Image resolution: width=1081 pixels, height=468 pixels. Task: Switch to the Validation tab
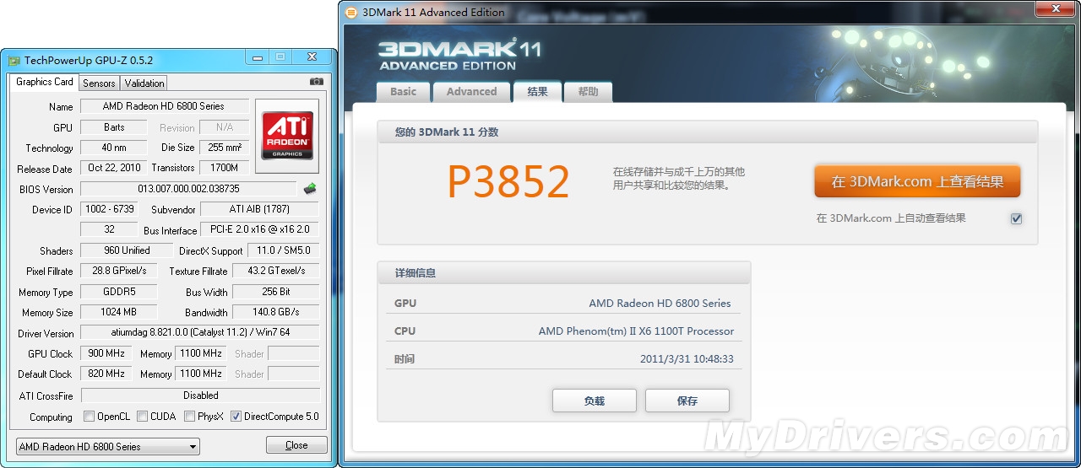click(144, 83)
